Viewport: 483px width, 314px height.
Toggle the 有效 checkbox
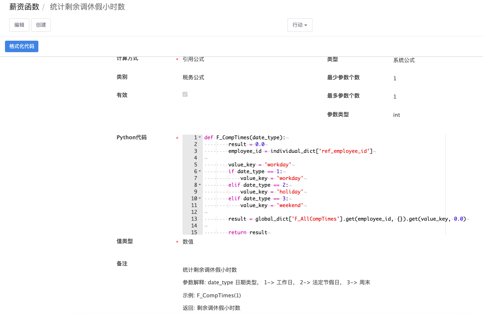(185, 94)
